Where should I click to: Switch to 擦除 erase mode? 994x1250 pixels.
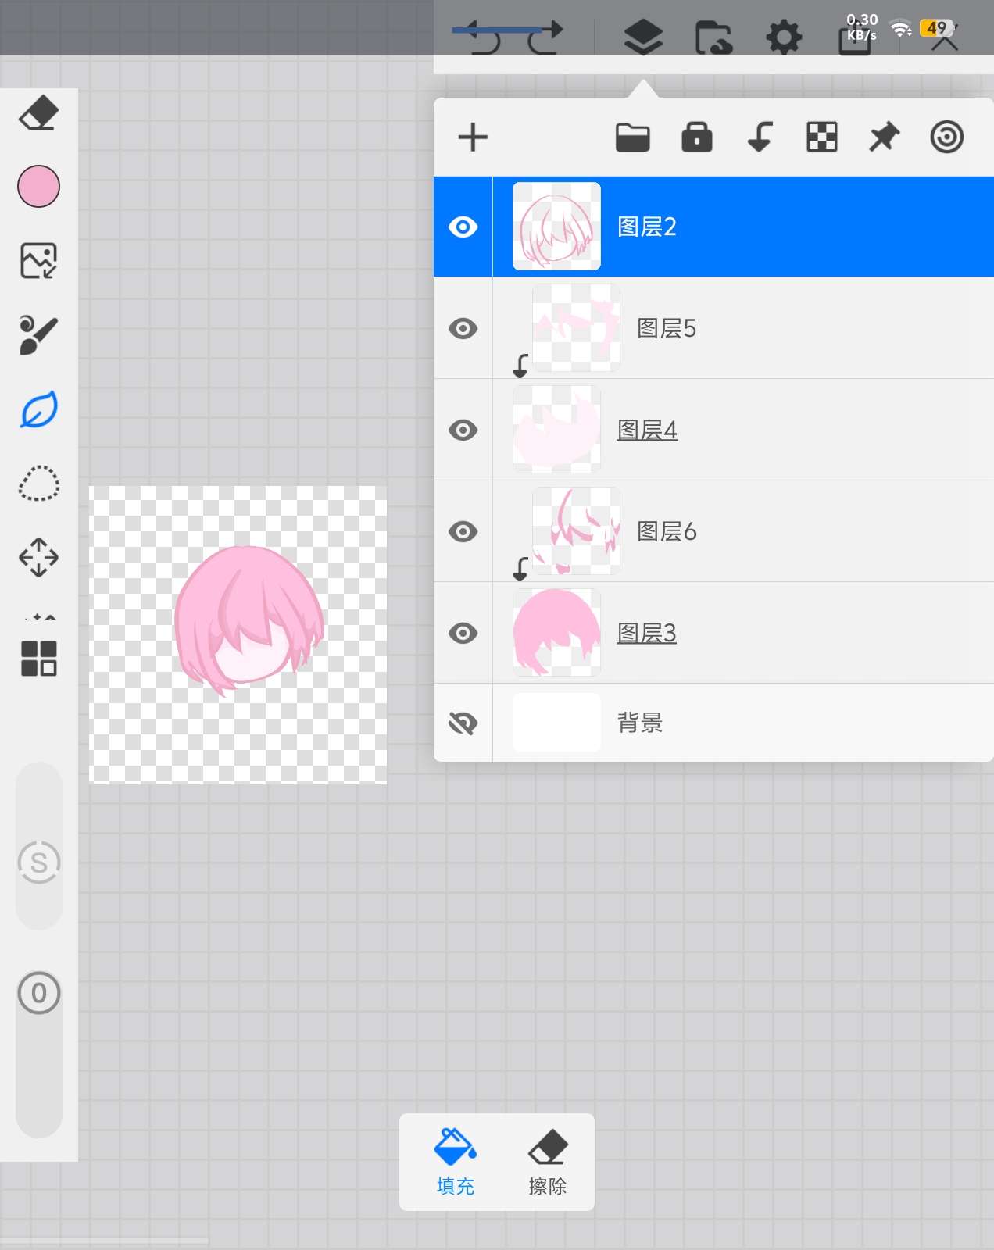[x=547, y=1162]
